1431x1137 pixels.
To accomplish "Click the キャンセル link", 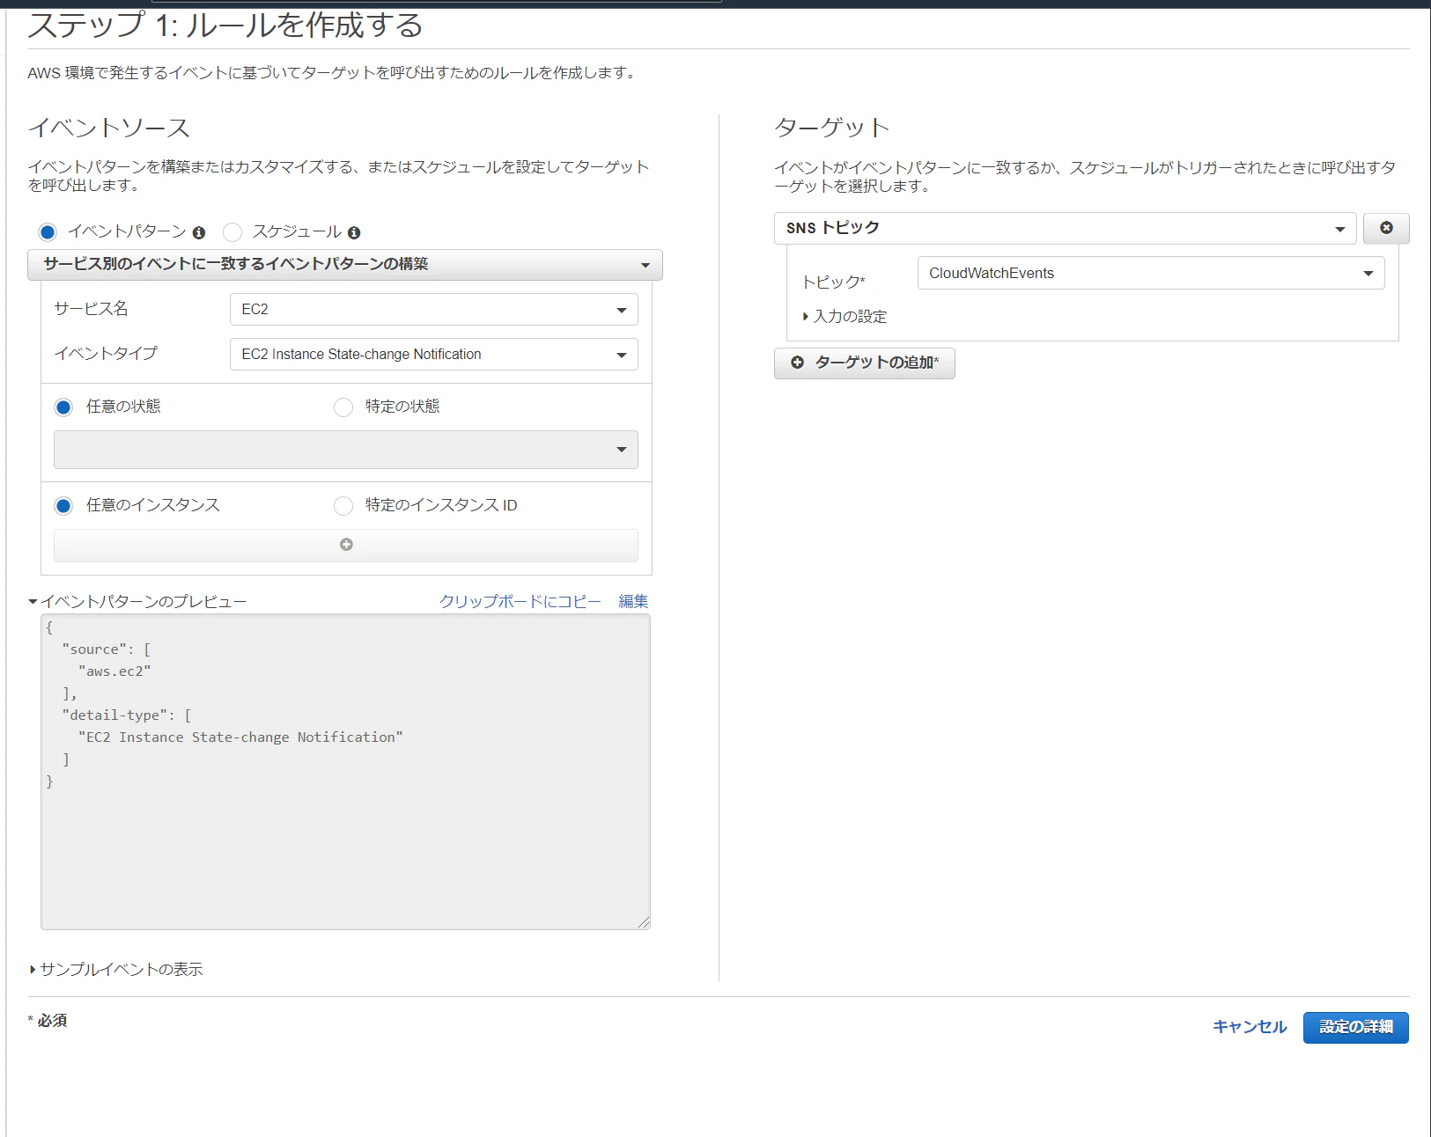I will pos(1250,1027).
